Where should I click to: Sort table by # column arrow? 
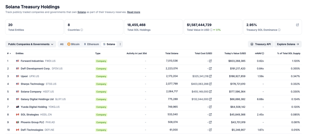(x=10, y=53)
